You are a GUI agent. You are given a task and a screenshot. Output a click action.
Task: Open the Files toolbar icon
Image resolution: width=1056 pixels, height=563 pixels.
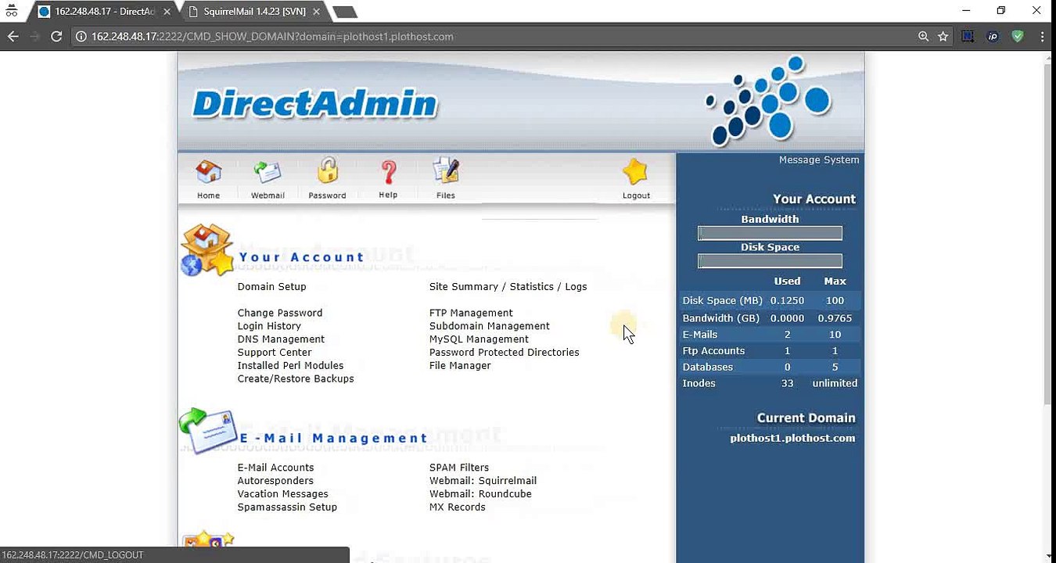pyautogui.click(x=446, y=171)
